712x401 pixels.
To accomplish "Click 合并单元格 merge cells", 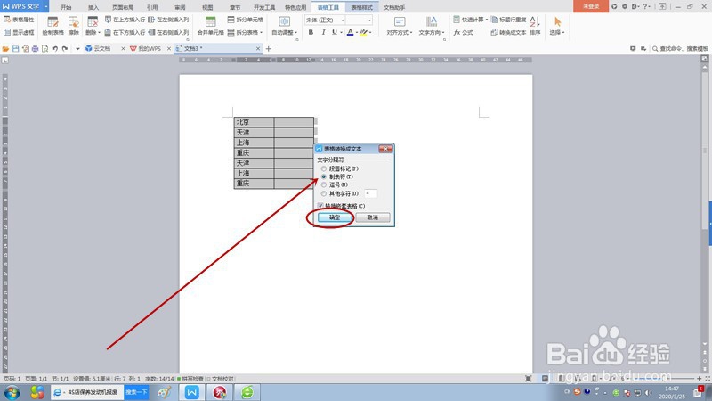I will point(210,26).
